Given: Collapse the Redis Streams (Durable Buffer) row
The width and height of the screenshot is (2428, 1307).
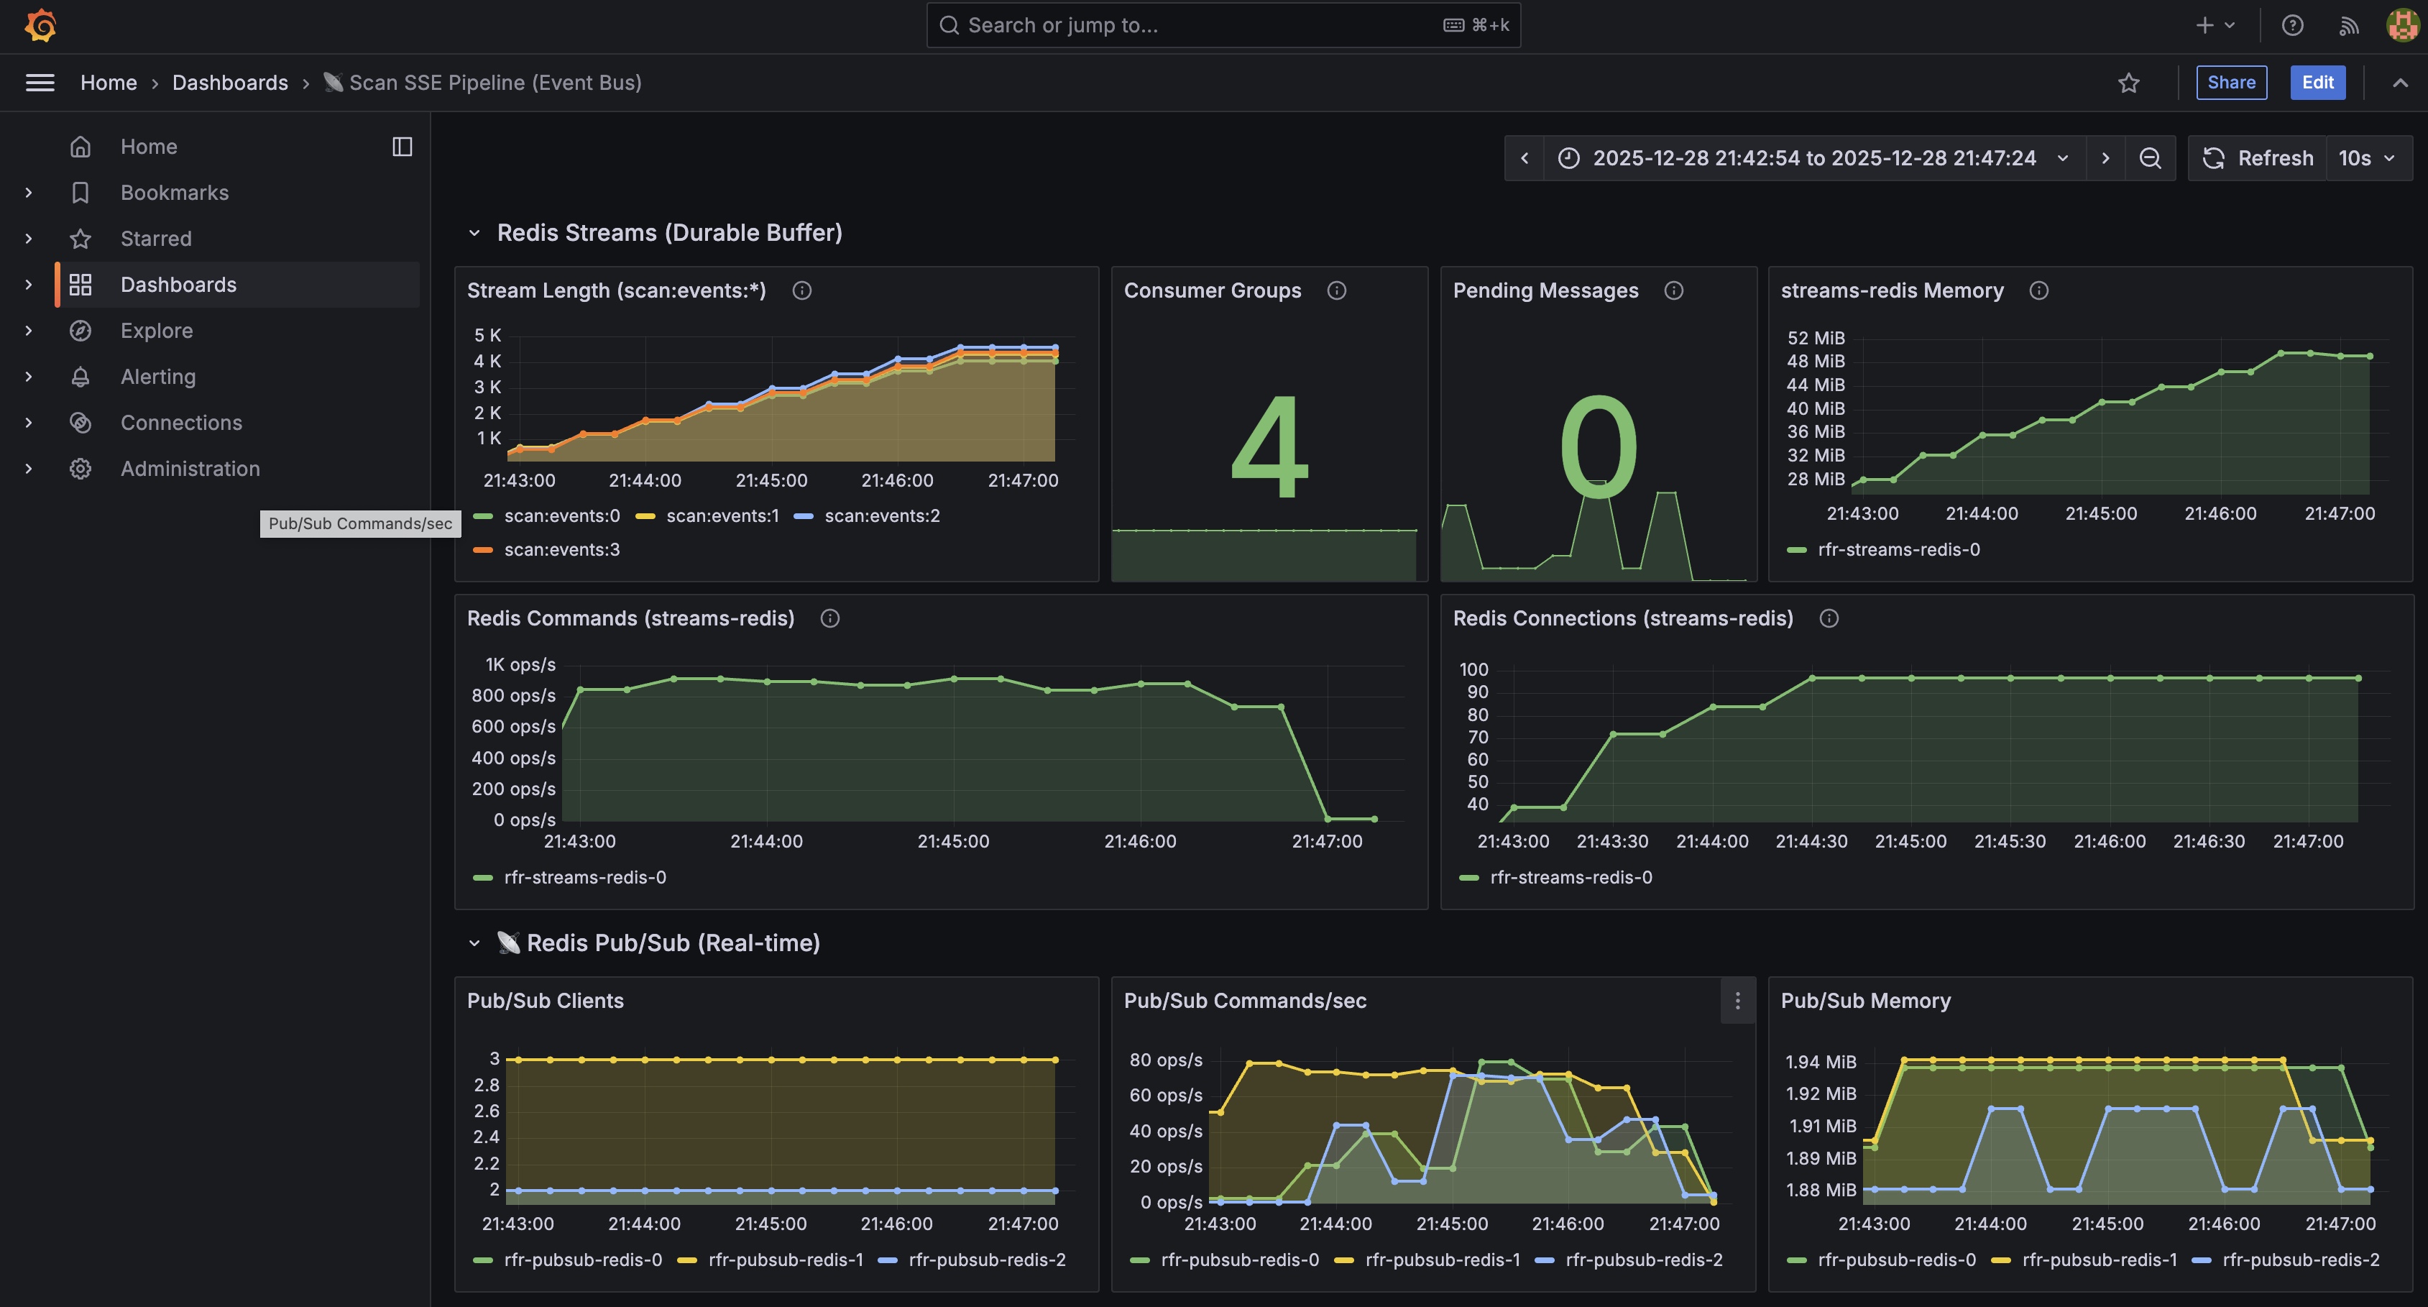Looking at the screenshot, I should (474, 233).
